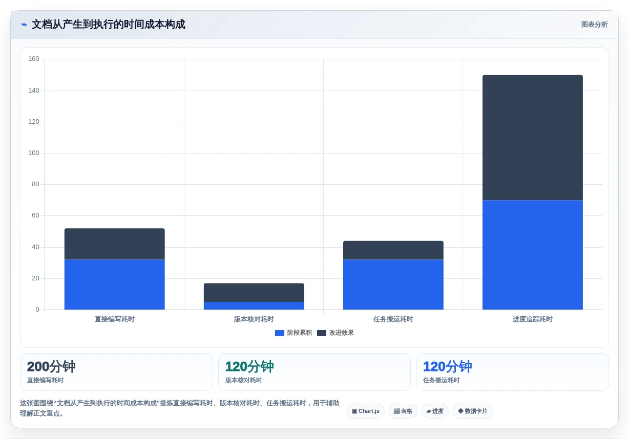Viewport: 629px width, 439px height.
Task: Click the 直接编写耗时 x-axis label
Action: [x=115, y=319]
